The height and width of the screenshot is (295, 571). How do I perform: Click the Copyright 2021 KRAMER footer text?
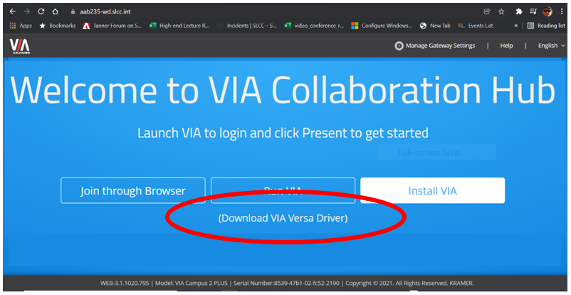tap(409, 284)
